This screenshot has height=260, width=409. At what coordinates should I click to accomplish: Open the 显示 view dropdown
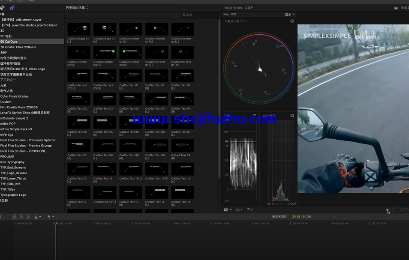tap(289, 15)
